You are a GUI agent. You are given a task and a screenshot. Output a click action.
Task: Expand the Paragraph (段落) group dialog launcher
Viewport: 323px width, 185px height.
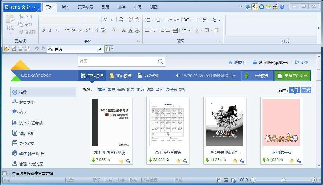(x=219, y=41)
